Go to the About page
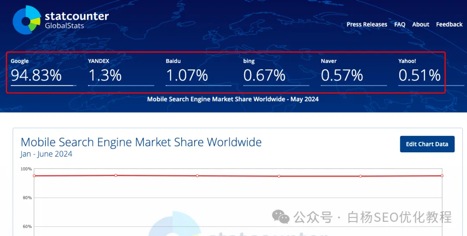 tap(421, 24)
